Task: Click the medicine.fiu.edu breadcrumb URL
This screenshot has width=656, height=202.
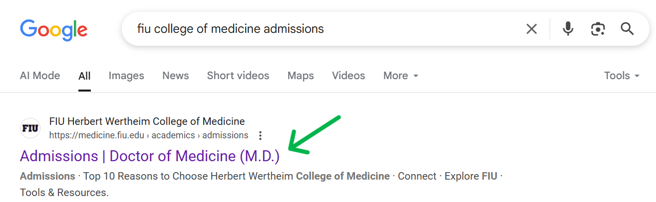Action: tap(149, 135)
